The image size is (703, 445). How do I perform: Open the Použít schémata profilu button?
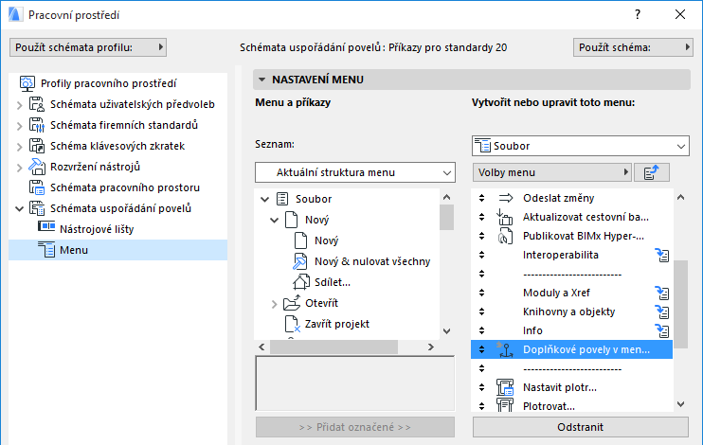pos(88,46)
